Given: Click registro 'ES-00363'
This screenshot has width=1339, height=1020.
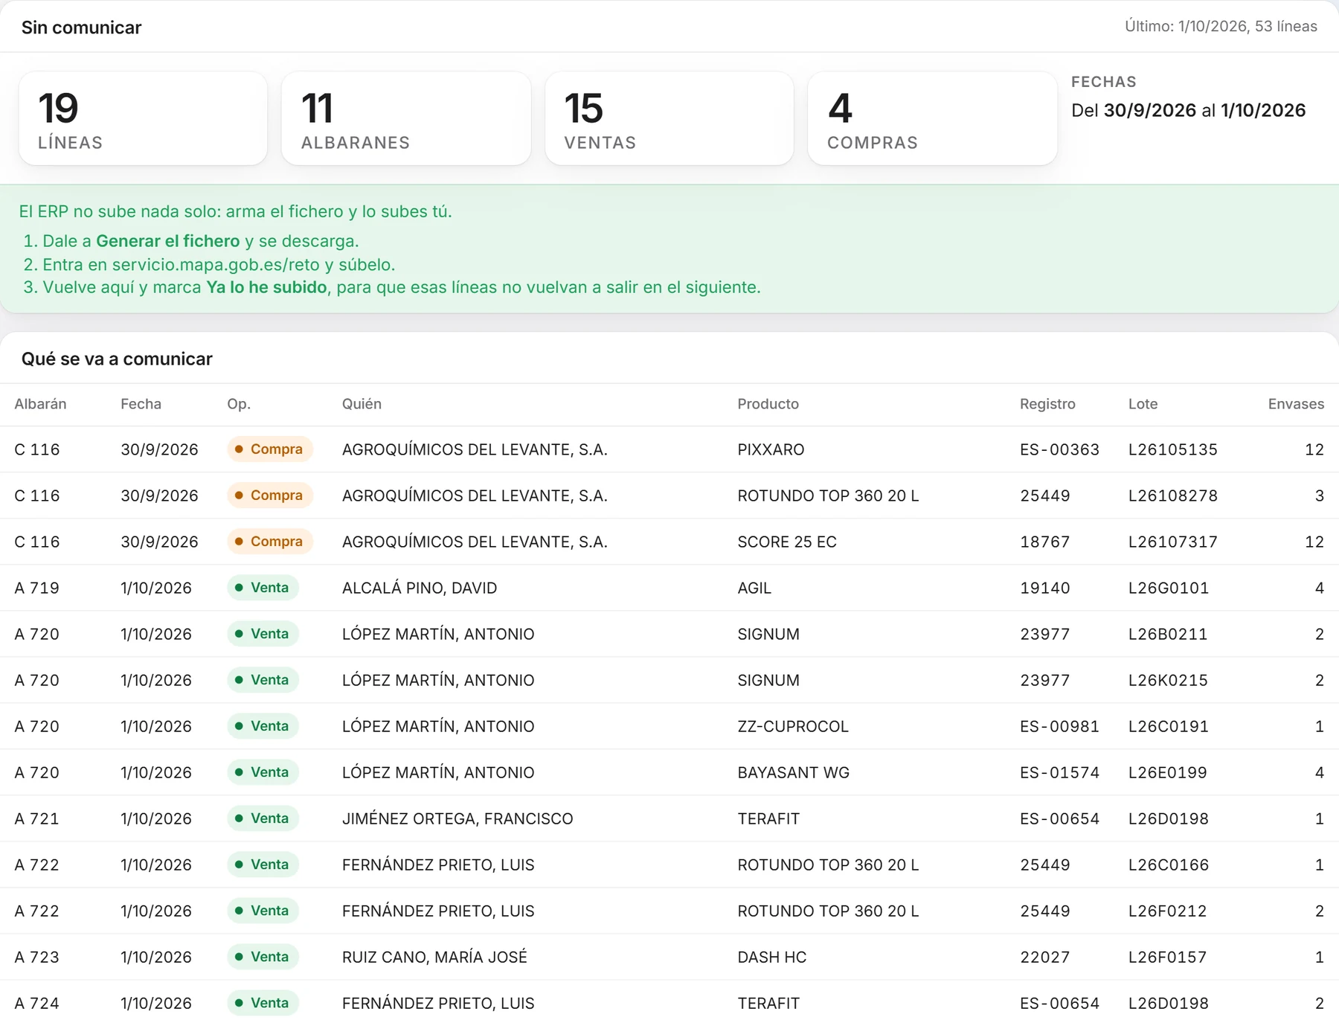Looking at the screenshot, I should [x=1059, y=449].
